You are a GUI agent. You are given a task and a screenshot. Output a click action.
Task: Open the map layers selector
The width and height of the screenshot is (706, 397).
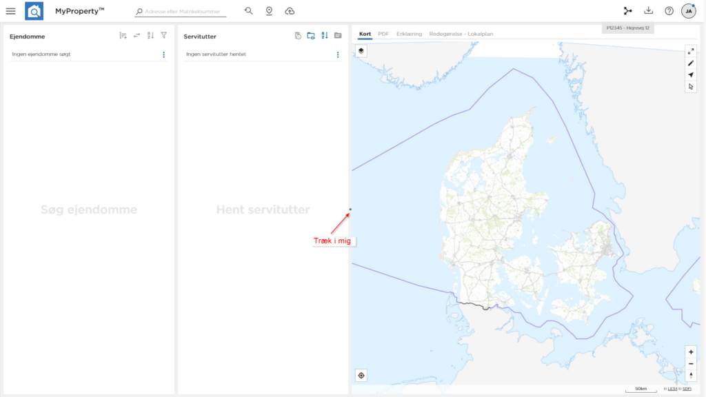(x=361, y=51)
